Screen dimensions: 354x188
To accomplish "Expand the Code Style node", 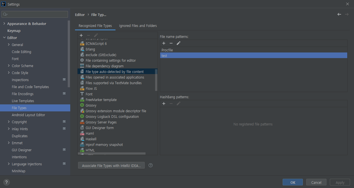I will pos(9,73).
